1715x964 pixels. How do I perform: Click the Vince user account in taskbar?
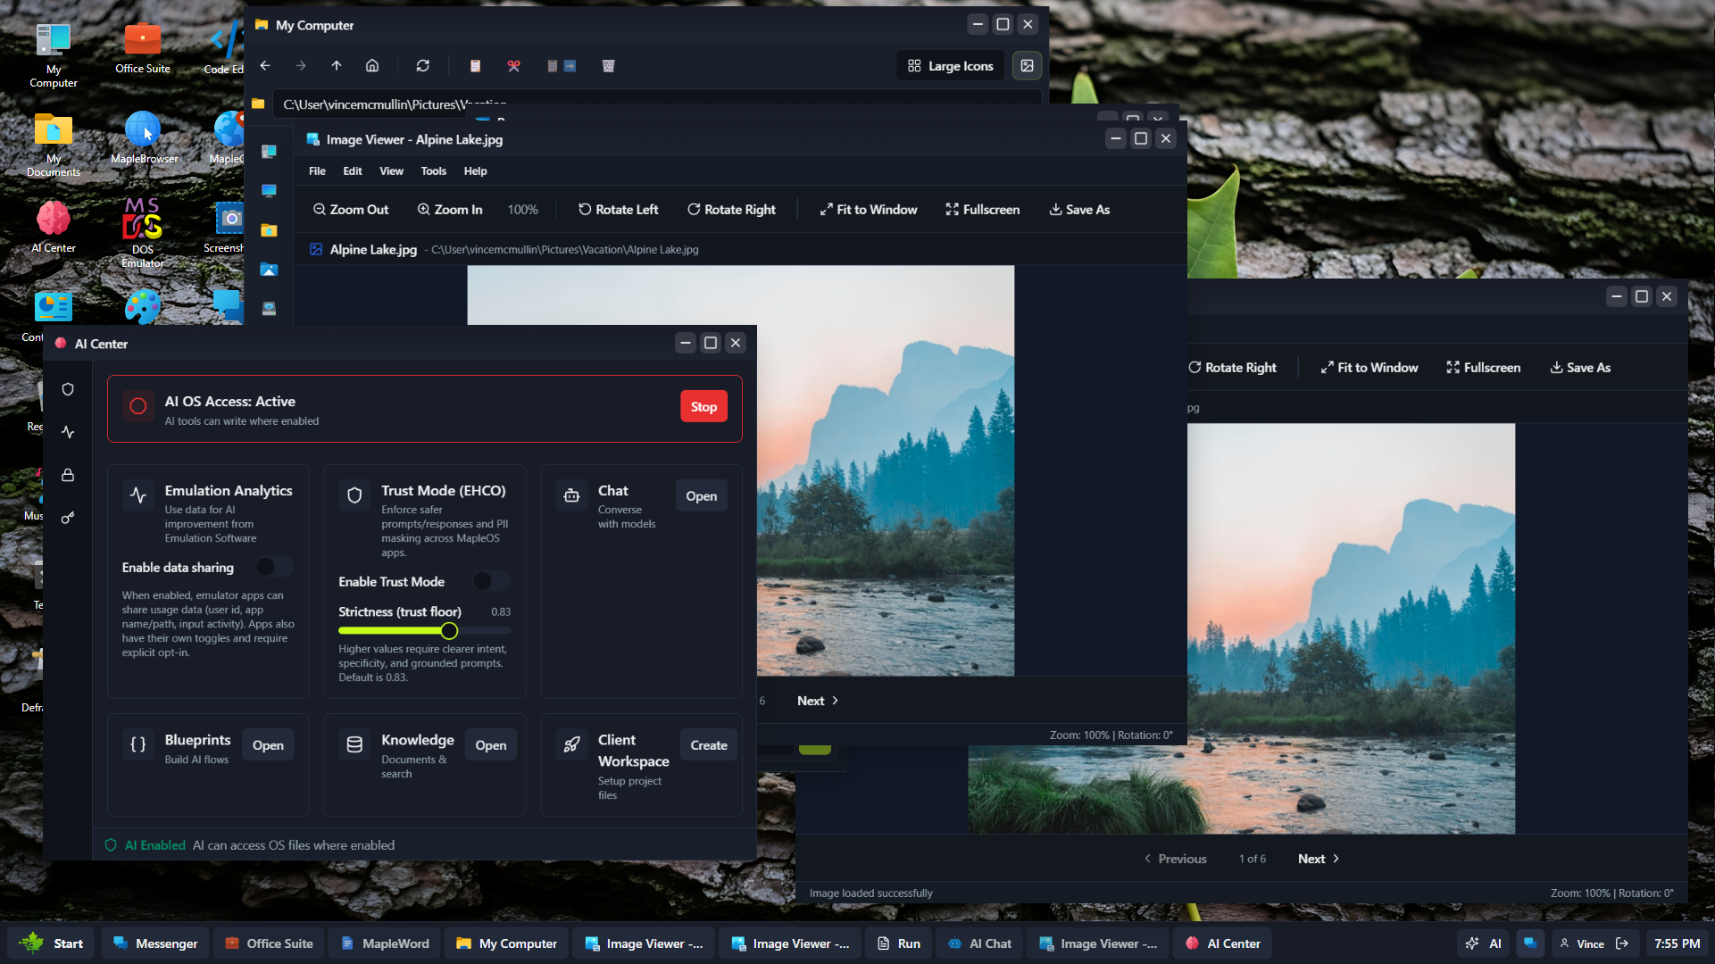click(x=1581, y=943)
